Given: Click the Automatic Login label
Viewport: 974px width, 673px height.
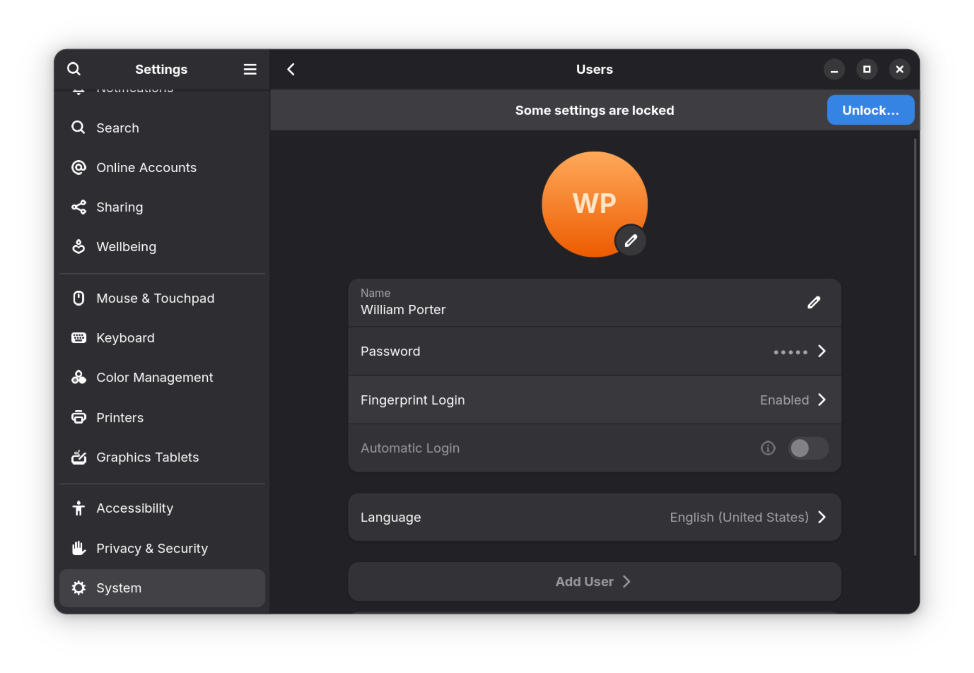Looking at the screenshot, I should pyautogui.click(x=410, y=448).
